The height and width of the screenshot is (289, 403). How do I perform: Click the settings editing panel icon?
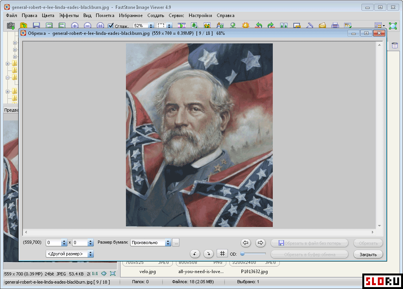(348, 26)
